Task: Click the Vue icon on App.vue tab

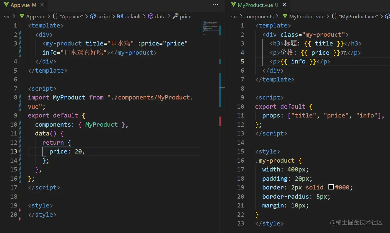Action: point(6,5)
